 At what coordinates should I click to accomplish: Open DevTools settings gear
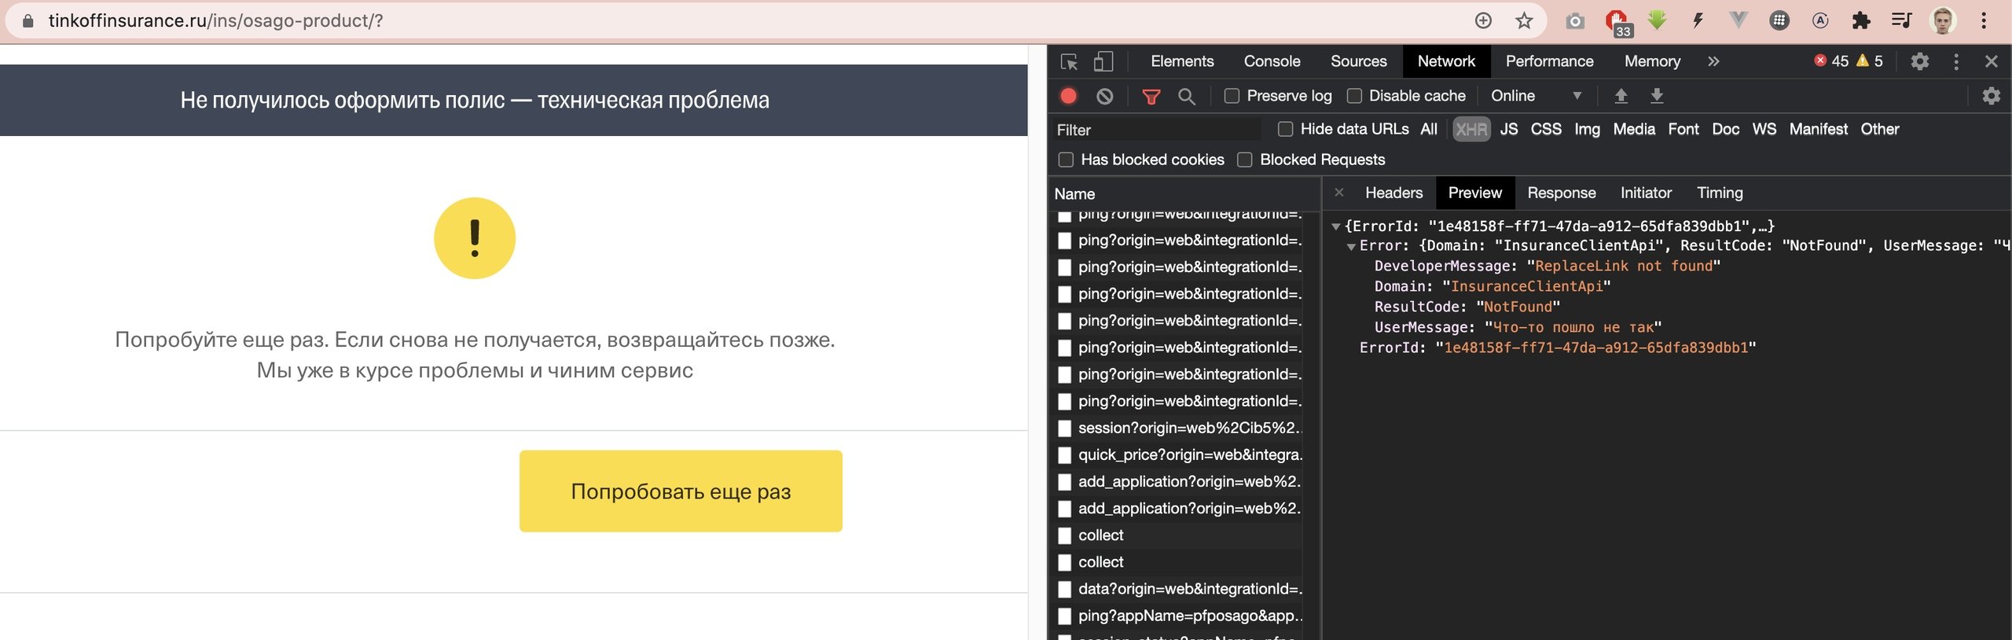[1919, 61]
